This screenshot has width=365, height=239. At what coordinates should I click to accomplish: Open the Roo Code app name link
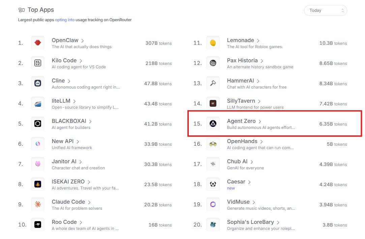pyautogui.click(x=64, y=222)
